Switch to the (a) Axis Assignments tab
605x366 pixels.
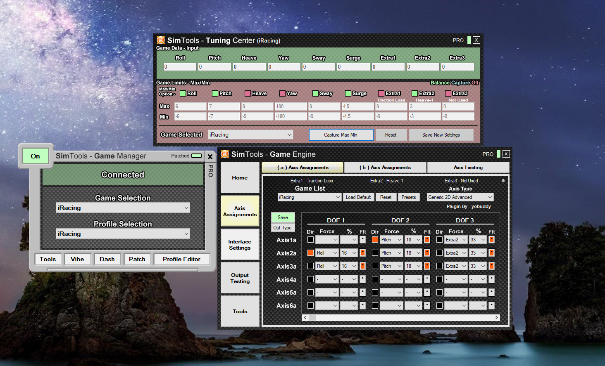tap(302, 167)
